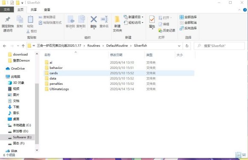The height and width of the screenshot is (160, 248).
Task: Open History in ribbon
Action: pyautogui.click(x=167, y=30)
